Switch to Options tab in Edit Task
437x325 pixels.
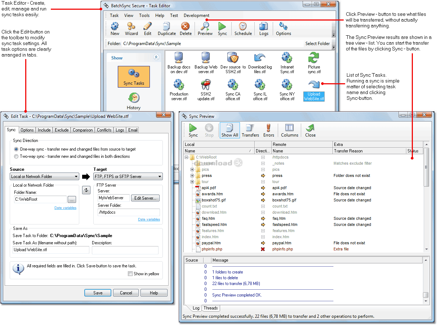pos(27,130)
